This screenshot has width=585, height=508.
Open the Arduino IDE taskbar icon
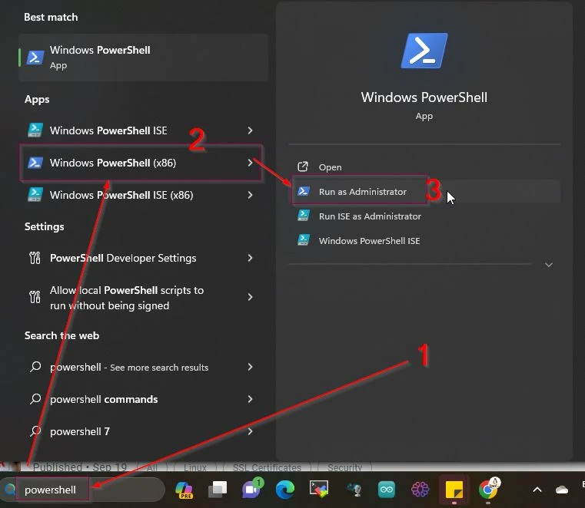click(x=386, y=490)
